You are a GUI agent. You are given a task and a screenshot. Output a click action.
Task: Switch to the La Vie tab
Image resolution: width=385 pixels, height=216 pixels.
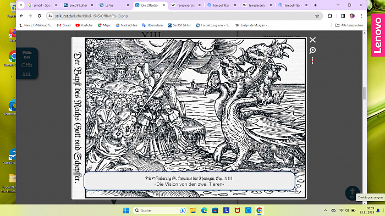(x=114, y=5)
